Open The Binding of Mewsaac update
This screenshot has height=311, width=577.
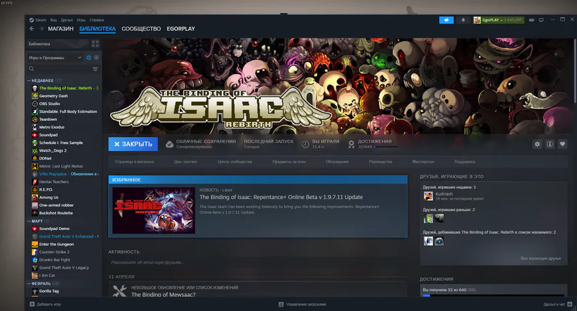tap(163, 294)
